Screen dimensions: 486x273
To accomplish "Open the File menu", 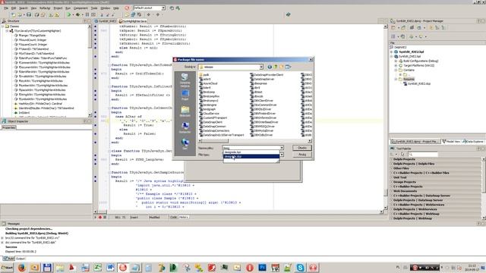I will pyautogui.click(x=6, y=8).
